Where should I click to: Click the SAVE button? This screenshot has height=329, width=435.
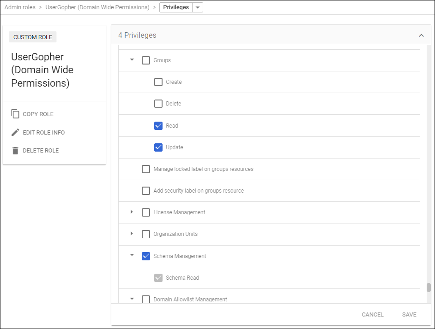coord(409,314)
